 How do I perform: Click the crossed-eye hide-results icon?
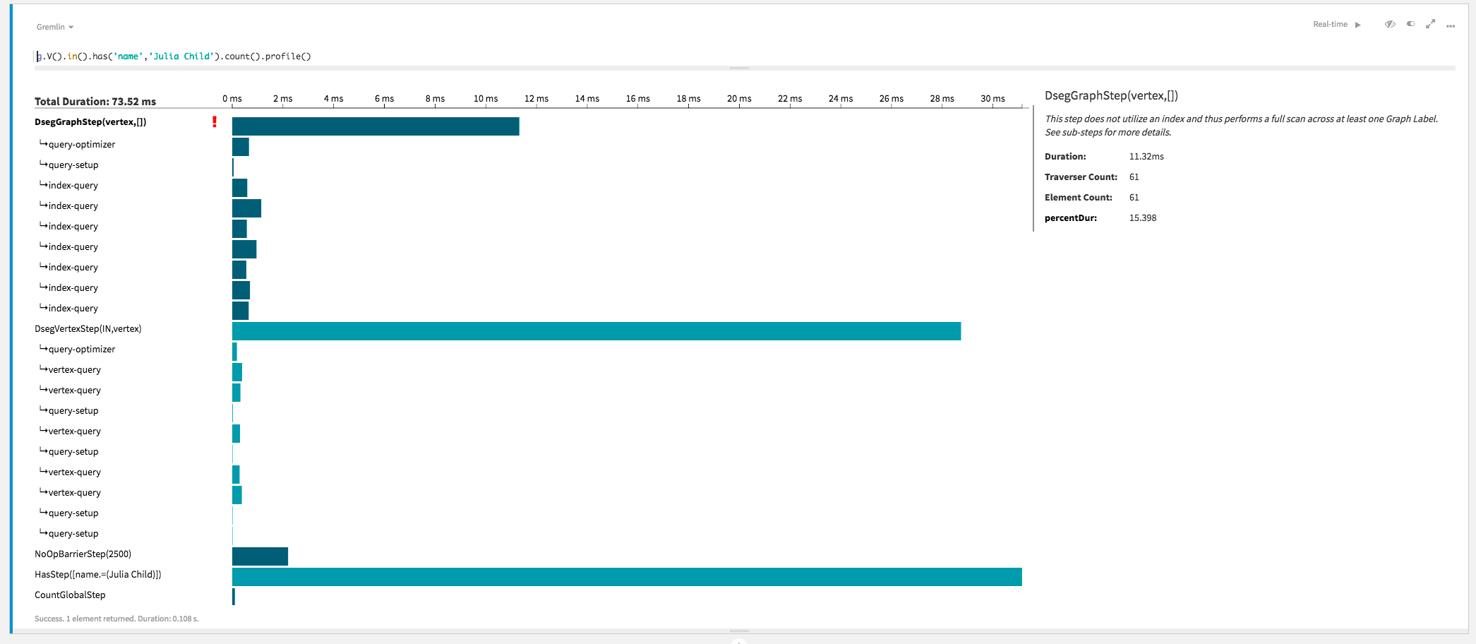(1389, 23)
